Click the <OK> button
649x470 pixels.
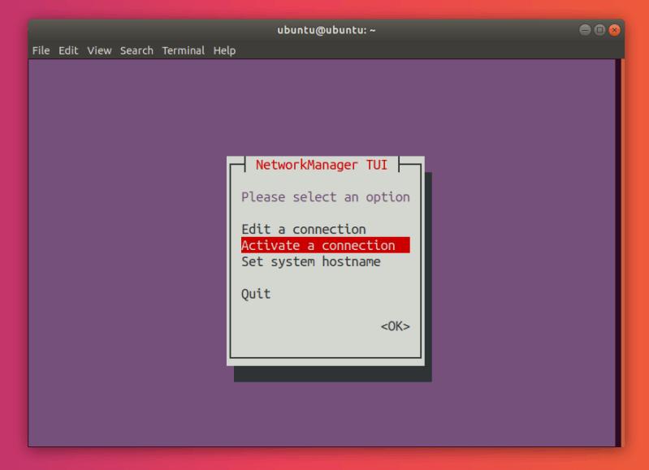[x=396, y=326]
